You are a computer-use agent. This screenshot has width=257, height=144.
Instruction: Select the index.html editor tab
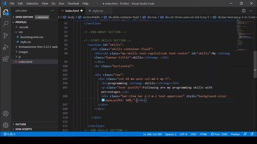click(x=72, y=11)
